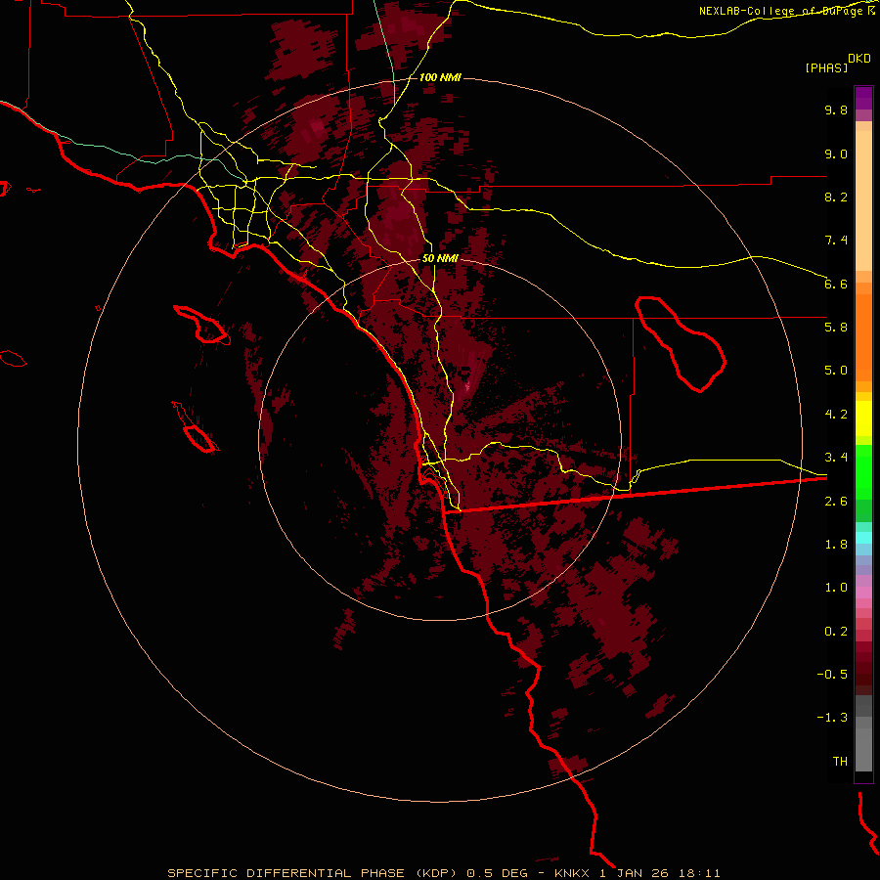
Task: Click the DKD unit label above the colorbar
Action: 859,59
